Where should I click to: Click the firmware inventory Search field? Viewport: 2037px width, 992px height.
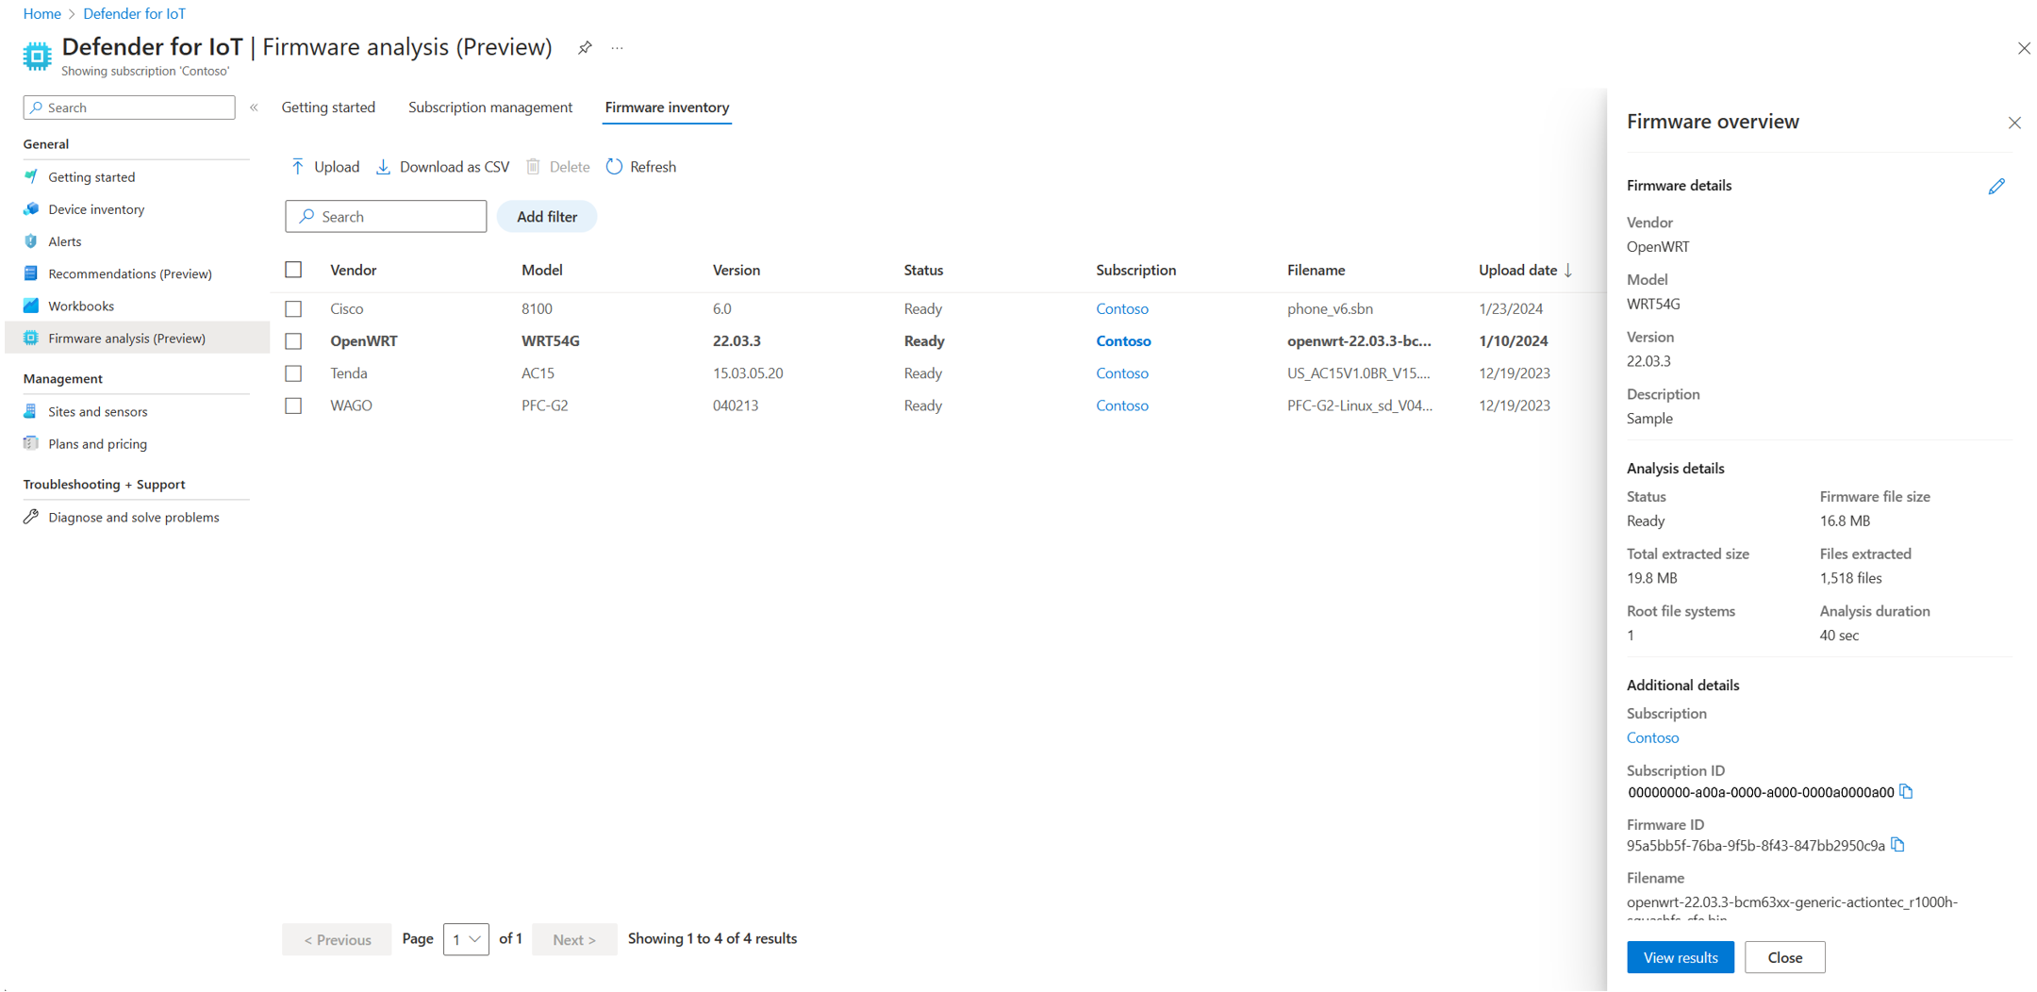pos(386,216)
